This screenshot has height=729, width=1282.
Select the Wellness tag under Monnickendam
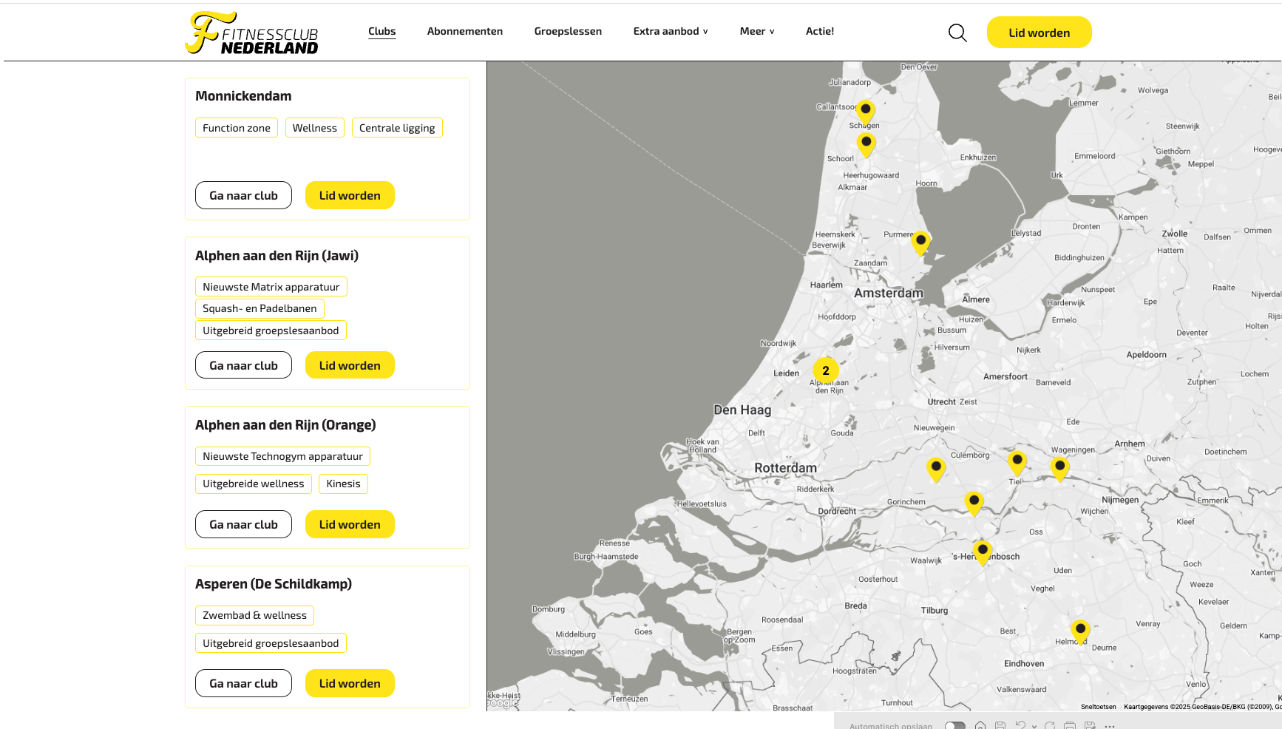(x=314, y=128)
